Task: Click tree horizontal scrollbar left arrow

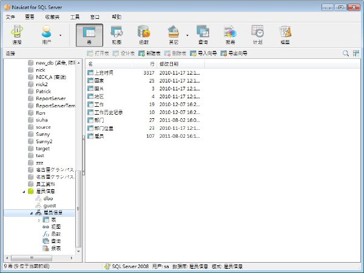Action: (x=7, y=258)
